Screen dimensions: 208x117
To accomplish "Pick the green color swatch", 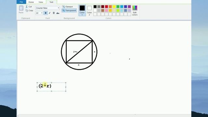I will pyautogui.click(x=118, y=6).
